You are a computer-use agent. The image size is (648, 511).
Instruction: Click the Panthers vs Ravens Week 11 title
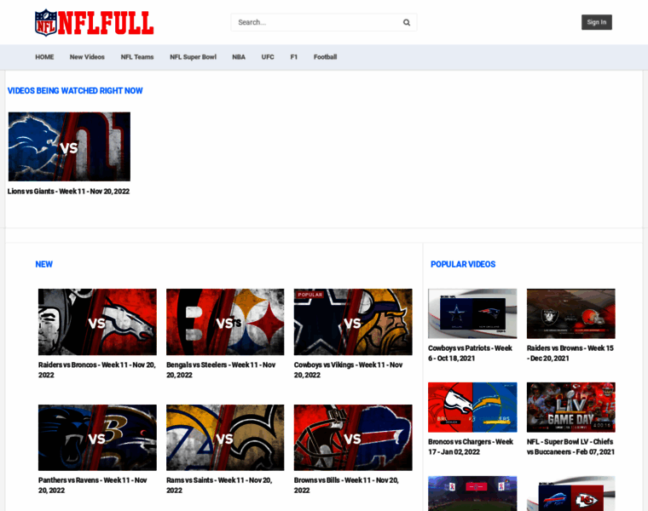coord(93,485)
